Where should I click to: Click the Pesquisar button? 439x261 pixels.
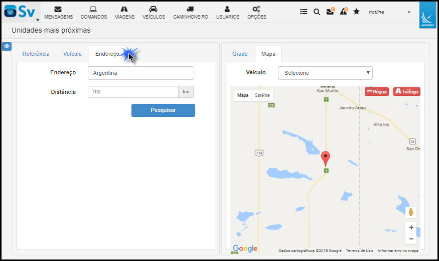(163, 110)
